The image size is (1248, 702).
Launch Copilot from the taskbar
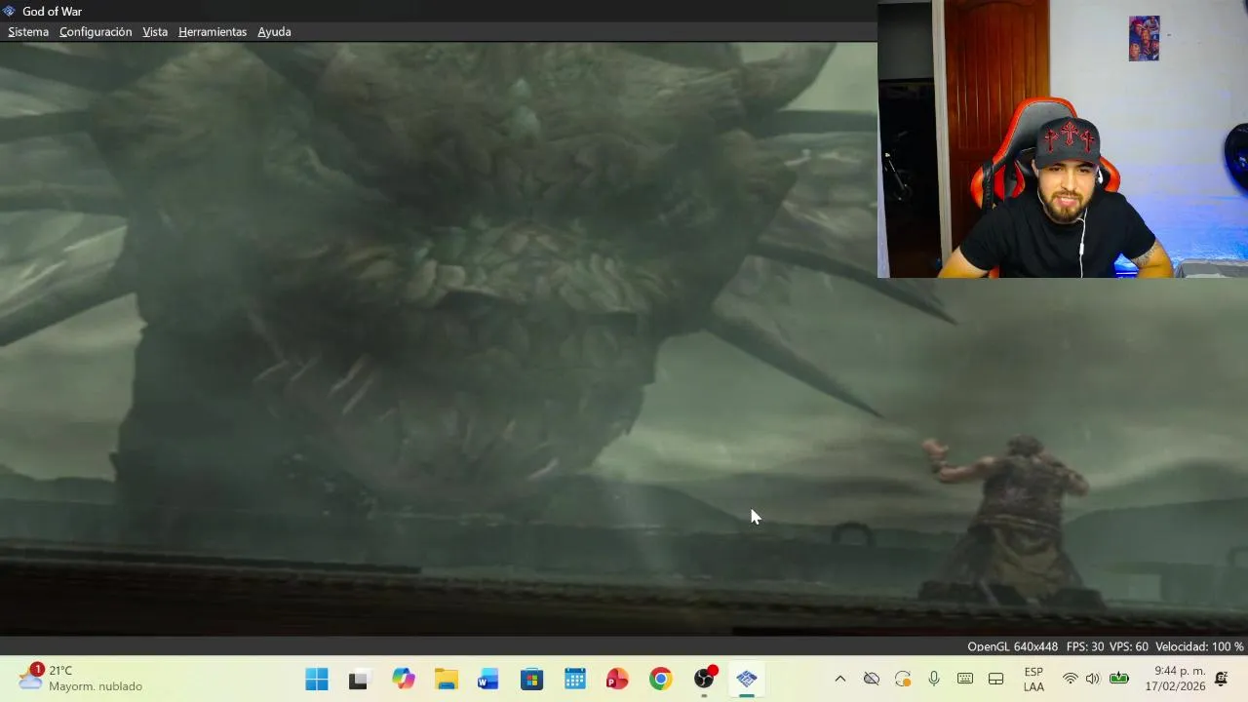404,679
